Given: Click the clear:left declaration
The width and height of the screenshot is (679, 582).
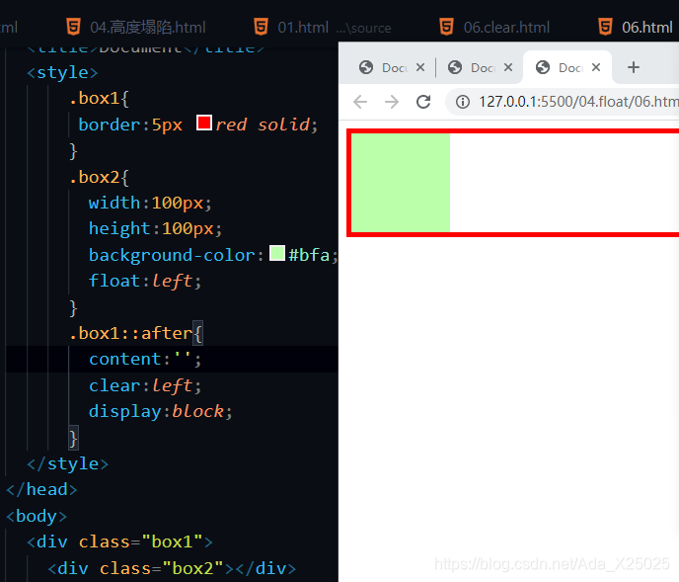Looking at the screenshot, I should coord(145,385).
